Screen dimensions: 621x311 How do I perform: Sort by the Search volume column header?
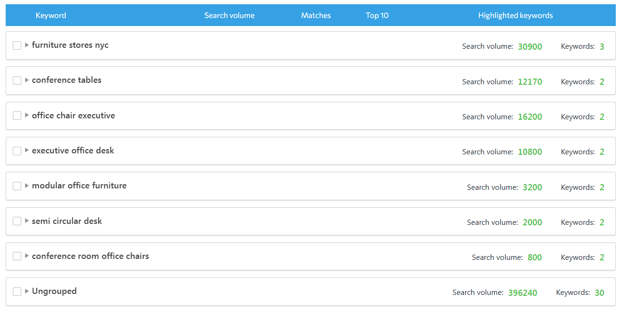pos(229,15)
